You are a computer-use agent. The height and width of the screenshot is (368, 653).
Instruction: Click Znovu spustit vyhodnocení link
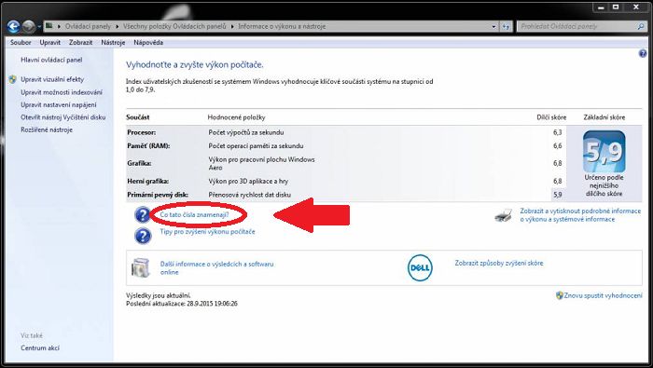coord(603,295)
